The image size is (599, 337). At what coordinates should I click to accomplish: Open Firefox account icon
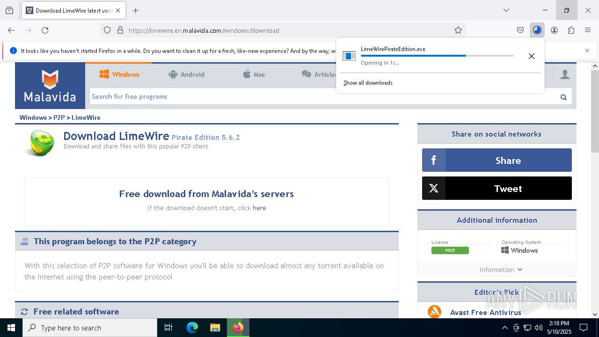[554, 30]
